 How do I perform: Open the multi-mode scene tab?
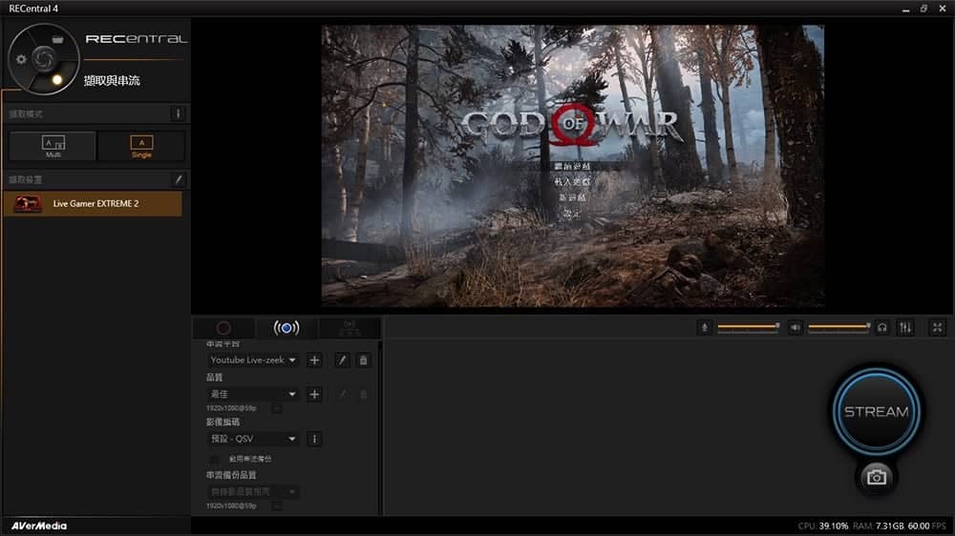(x=350, y=328)
